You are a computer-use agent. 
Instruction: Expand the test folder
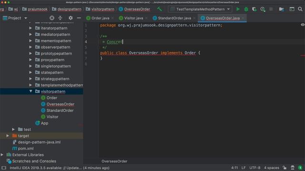(13, 129)
